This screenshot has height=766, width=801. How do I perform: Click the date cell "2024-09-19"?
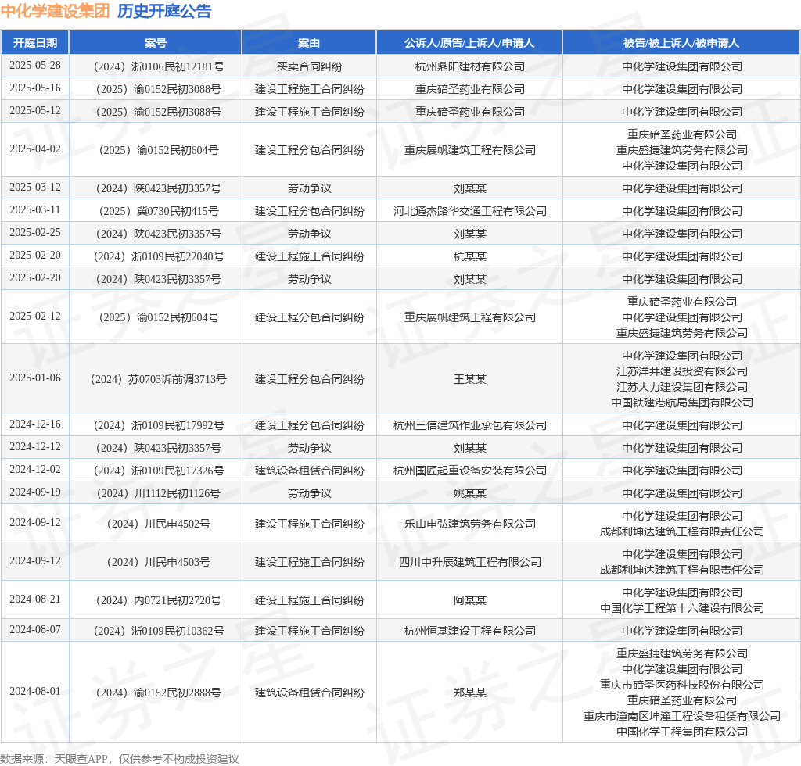(x=34, y=492)
